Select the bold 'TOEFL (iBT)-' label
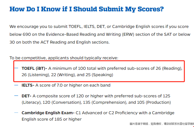 point(34,69)
